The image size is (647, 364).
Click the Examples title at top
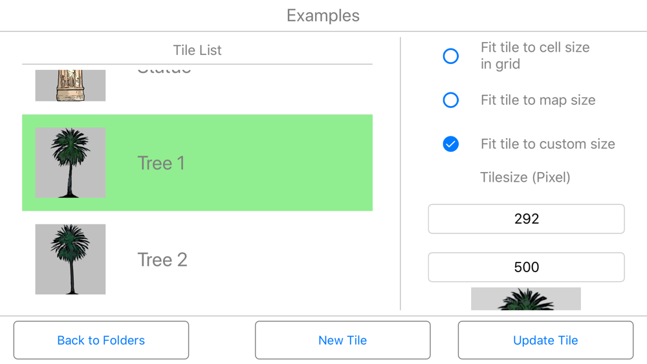point(323,16)
